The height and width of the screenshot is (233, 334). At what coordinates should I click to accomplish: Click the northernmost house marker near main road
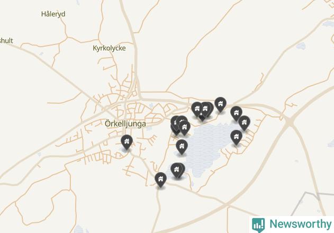pos(221,104)
